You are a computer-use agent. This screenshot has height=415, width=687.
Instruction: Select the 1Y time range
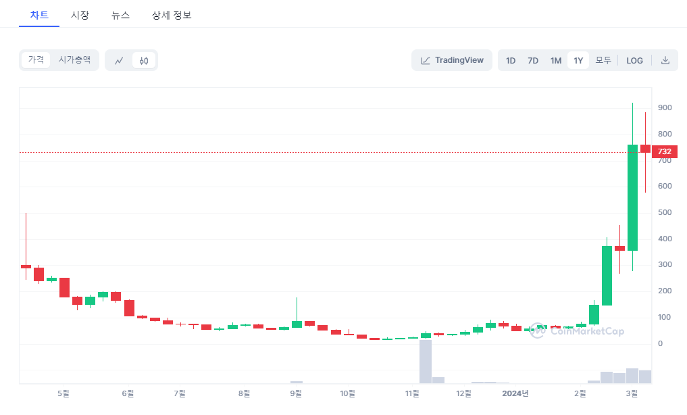tap(578, 60)
